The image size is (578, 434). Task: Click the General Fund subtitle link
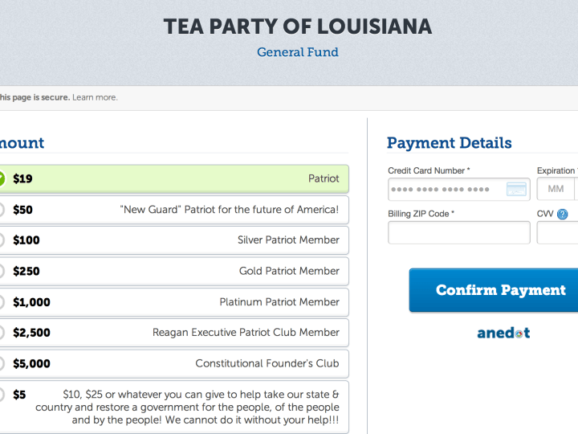click(298, 52)
